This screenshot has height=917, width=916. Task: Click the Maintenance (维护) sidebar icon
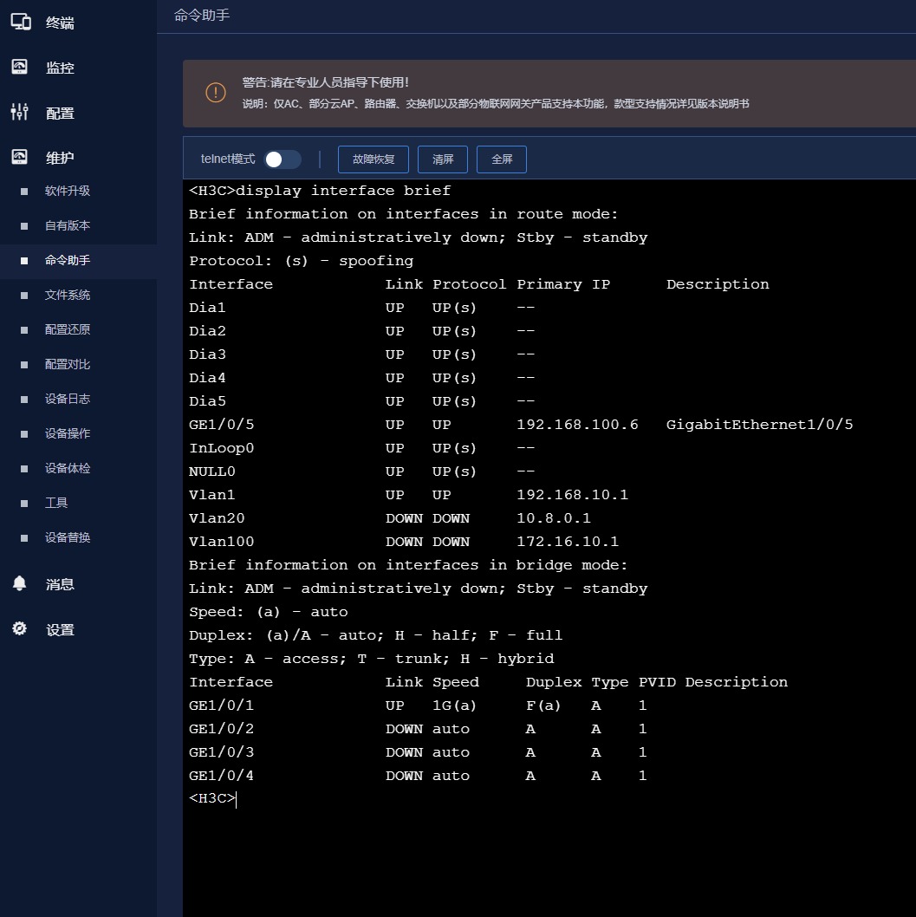coord(20,157)
